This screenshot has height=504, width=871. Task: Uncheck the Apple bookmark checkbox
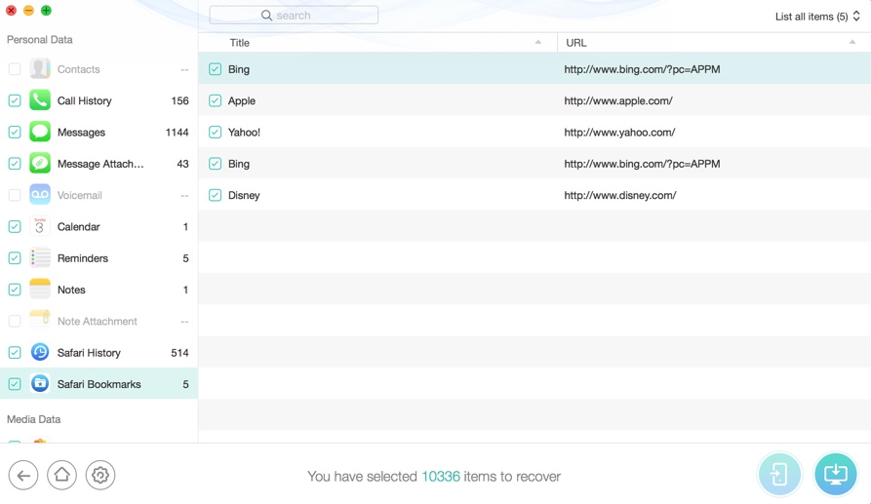tap(215, 100)
